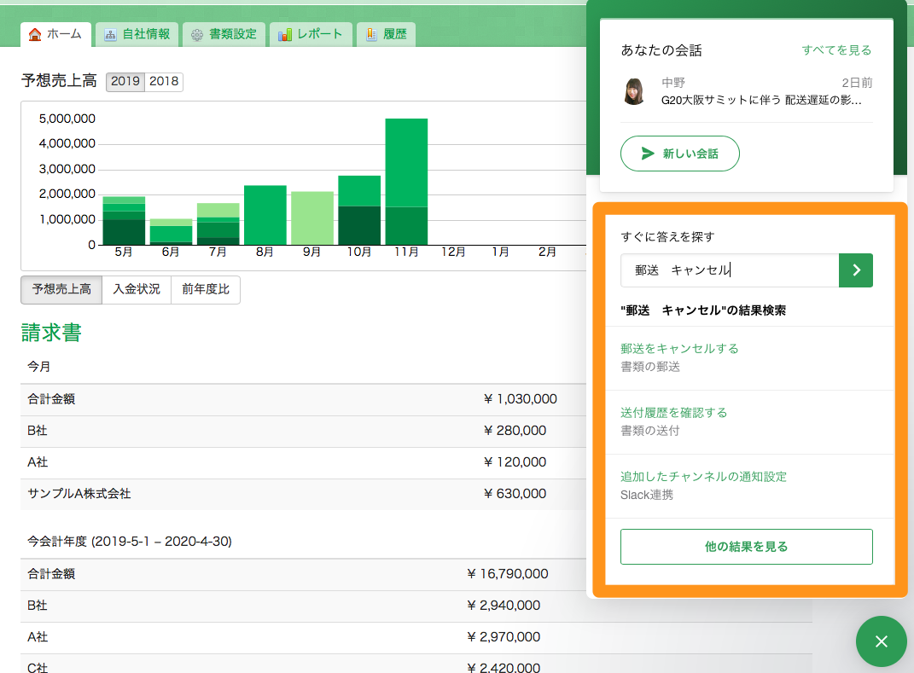914x673 pixels.
Task: Click the 9月 light green bar
Action: pos(312,218)
